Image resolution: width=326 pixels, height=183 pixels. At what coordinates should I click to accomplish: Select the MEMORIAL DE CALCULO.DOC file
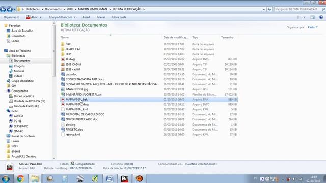[85, 114]
